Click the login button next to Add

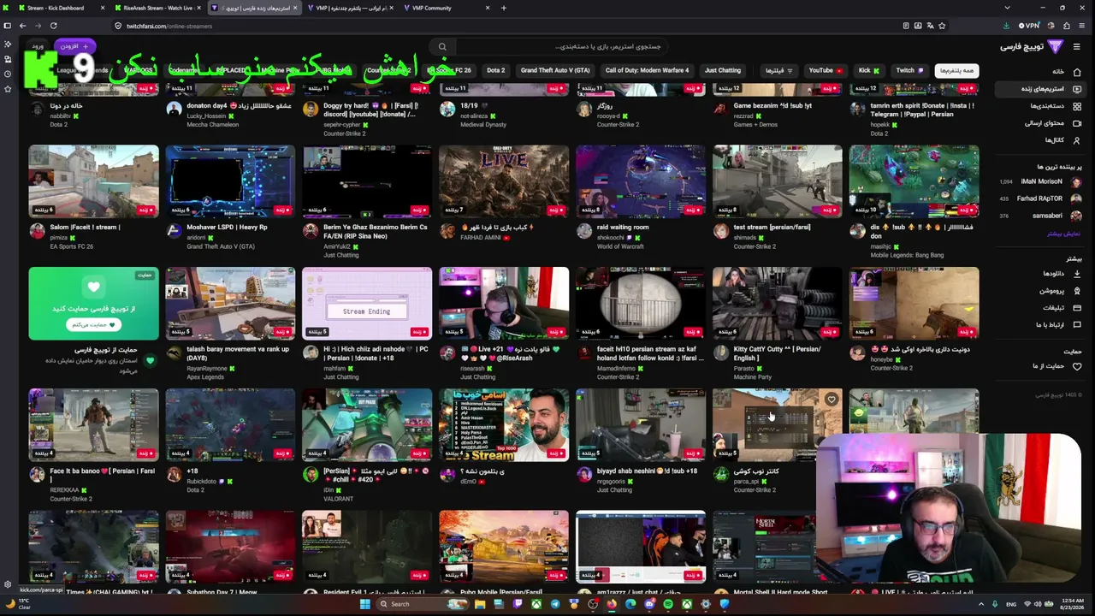(x=38, y=46)
